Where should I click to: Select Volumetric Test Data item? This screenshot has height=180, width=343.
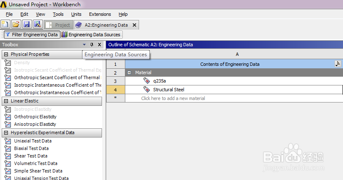36,163
